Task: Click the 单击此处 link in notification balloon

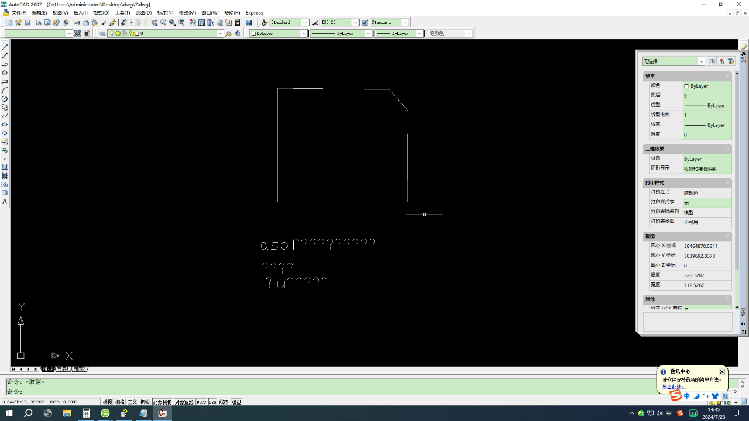Action: (x=674, y=387)
